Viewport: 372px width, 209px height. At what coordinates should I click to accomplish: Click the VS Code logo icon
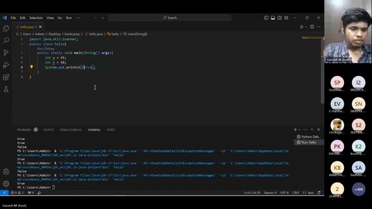point(5,18)
